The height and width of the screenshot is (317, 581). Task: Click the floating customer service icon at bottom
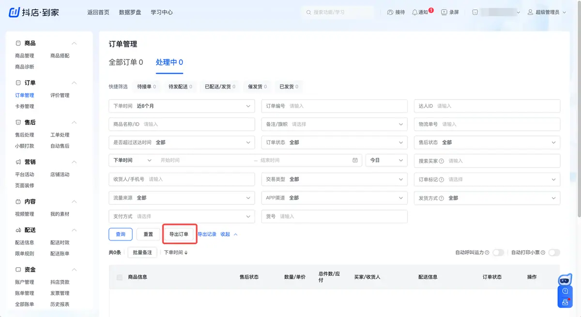click(x=565, y=302)
